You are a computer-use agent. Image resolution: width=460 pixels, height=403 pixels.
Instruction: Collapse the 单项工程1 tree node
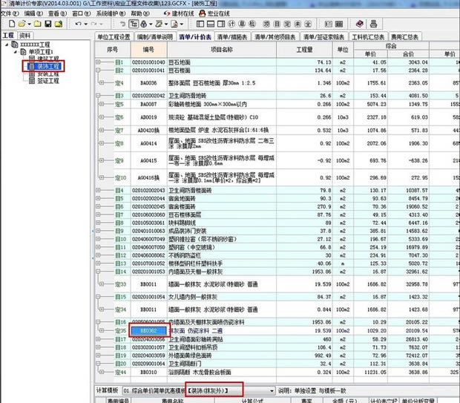click(x=16, y=52)
